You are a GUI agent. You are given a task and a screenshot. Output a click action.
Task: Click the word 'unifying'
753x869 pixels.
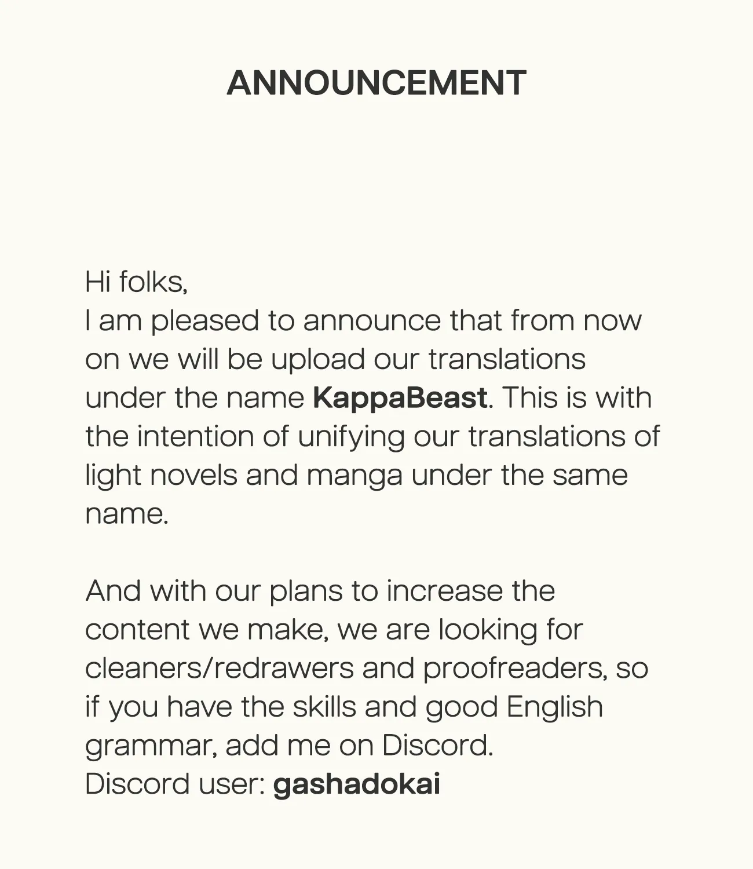pyautogui.click(x=351, y=437)
